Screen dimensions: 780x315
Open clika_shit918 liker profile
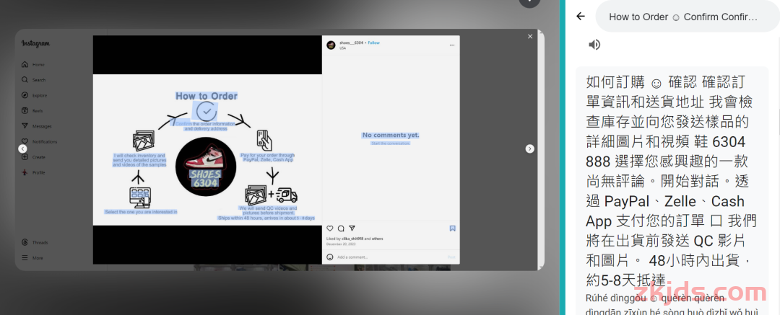352,239
